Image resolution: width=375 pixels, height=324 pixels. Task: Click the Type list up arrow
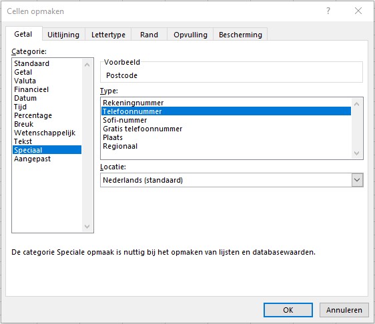click(356, 104)
